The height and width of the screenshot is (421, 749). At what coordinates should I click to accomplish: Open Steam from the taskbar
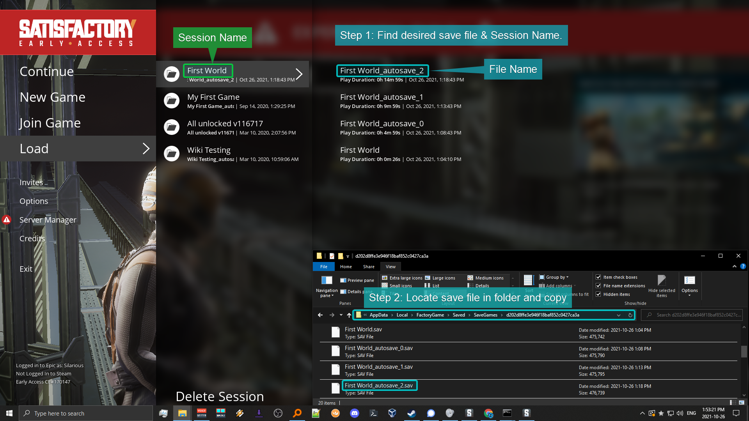(412, 413)
